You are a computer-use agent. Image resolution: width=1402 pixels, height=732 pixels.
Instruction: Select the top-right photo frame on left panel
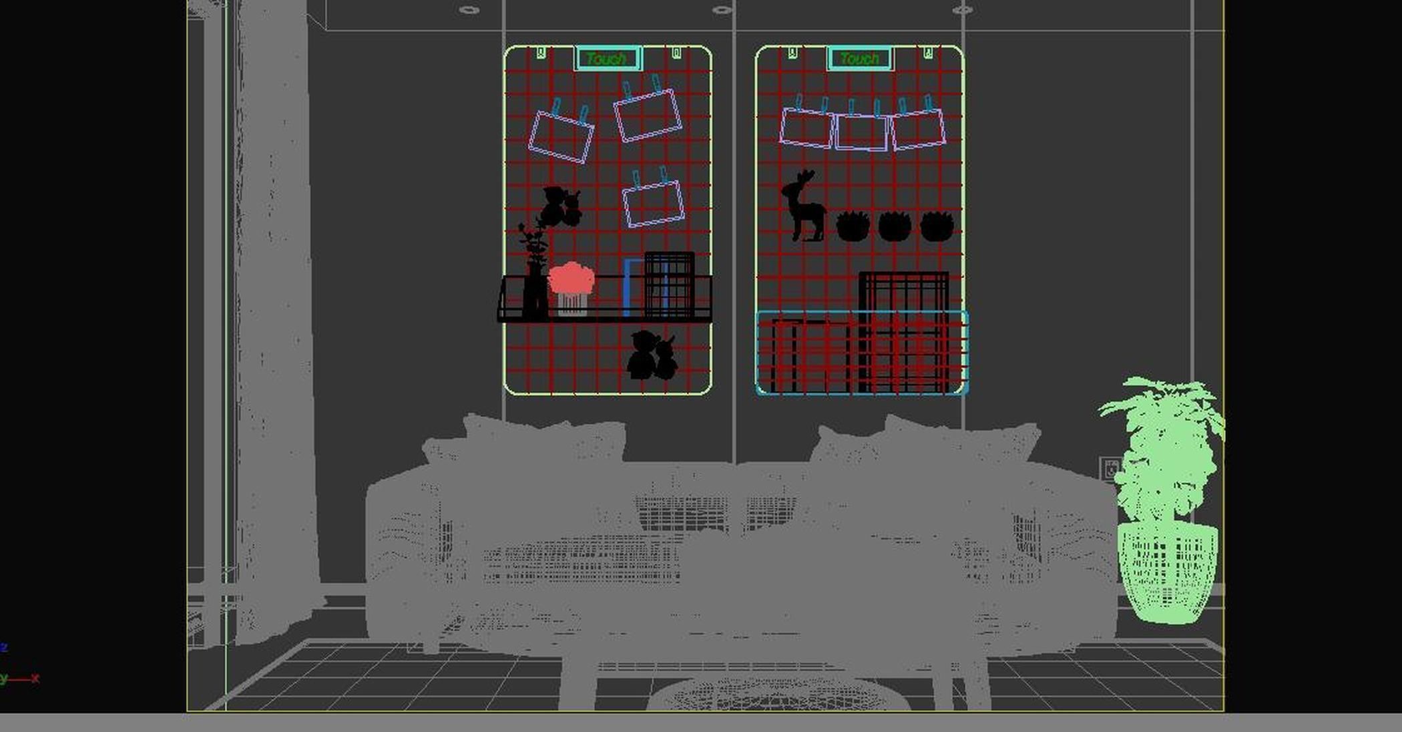(647, 116)
